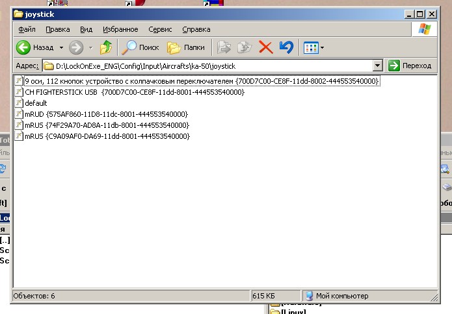Maximize the joystick window

click(419, 14)
